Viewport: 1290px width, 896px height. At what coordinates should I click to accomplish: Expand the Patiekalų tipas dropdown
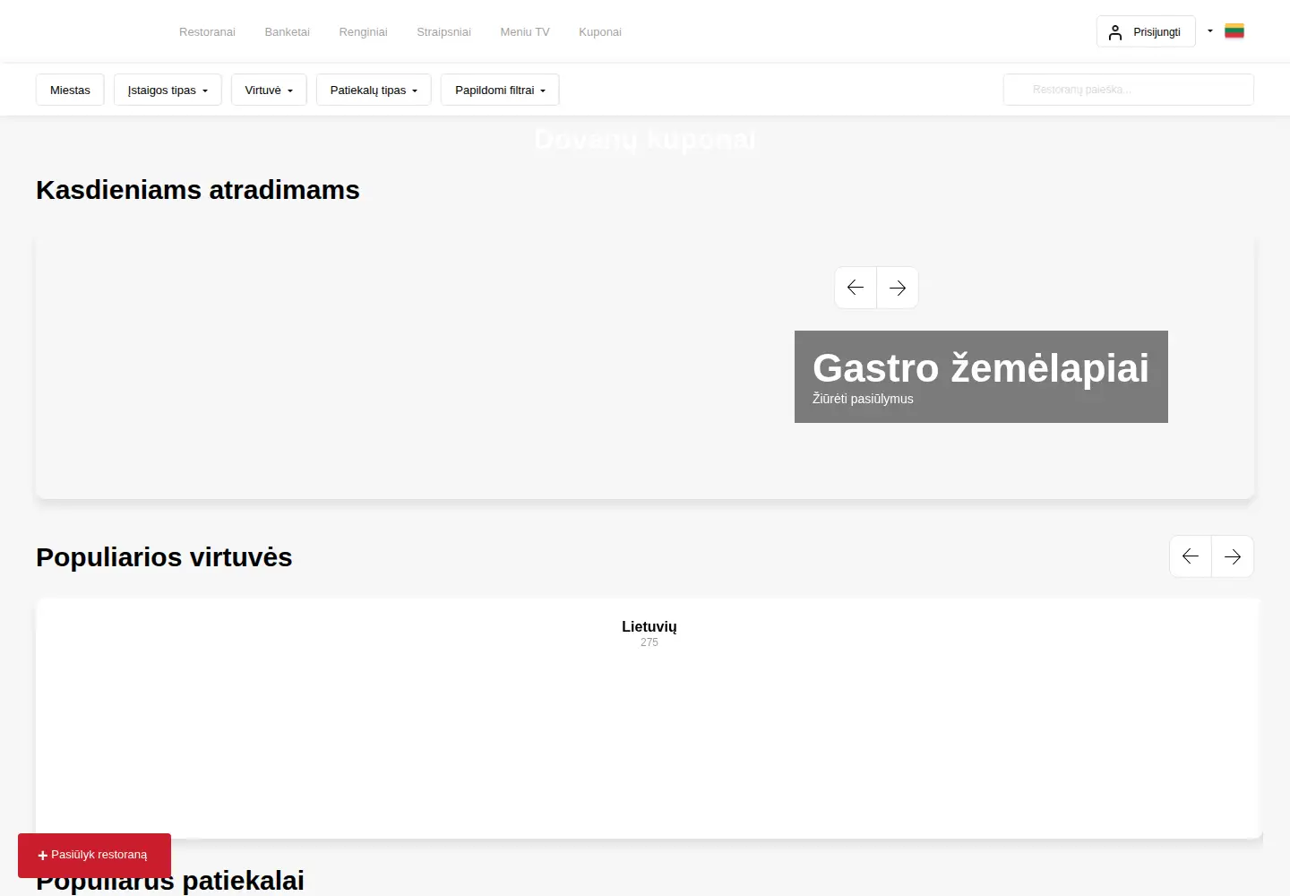coord(374,90)
